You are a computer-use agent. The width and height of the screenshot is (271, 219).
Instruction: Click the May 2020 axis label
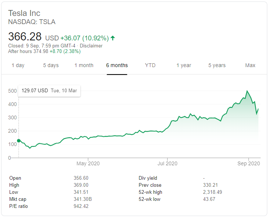point(88,163)
